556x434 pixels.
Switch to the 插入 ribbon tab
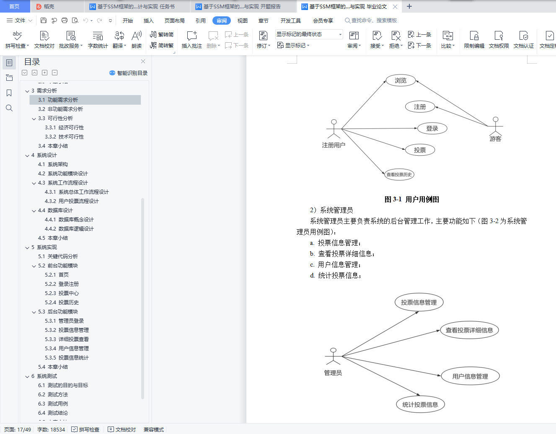coord(149,21)
